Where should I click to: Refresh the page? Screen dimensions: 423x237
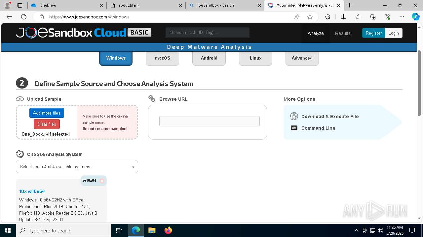point(24,17)
